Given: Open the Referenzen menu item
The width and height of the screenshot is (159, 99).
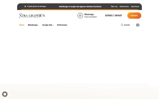Looking at the screenshot, I should click(x=62, y=25).
